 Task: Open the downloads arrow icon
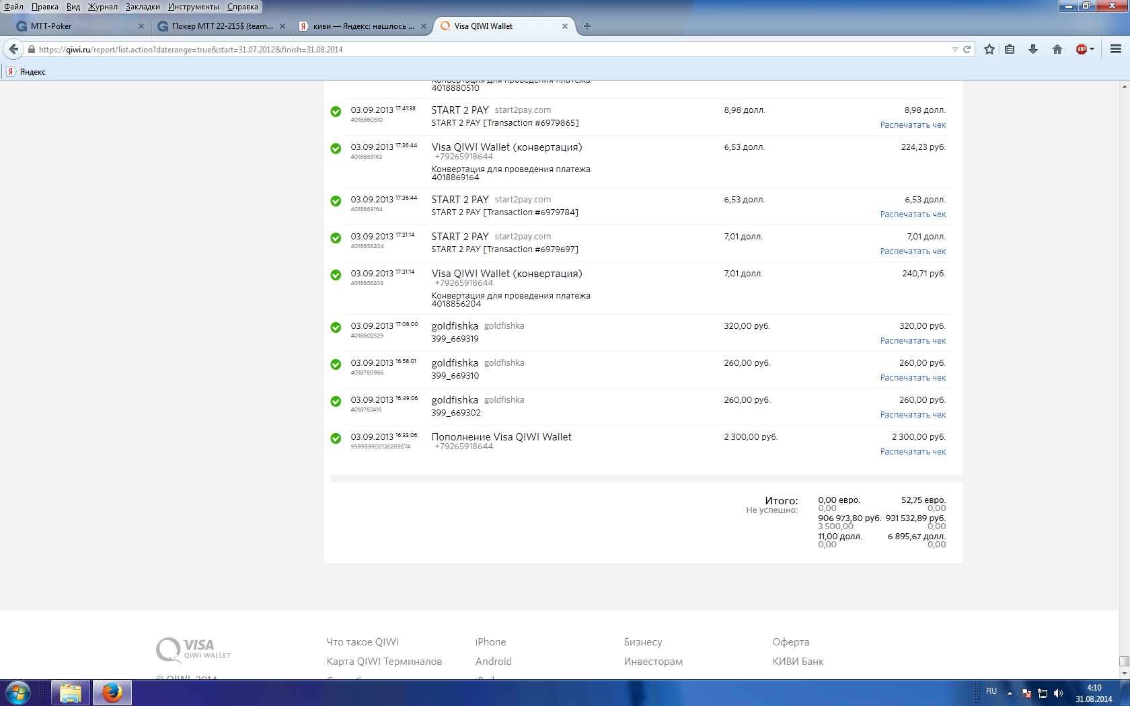click(1033, 49)
